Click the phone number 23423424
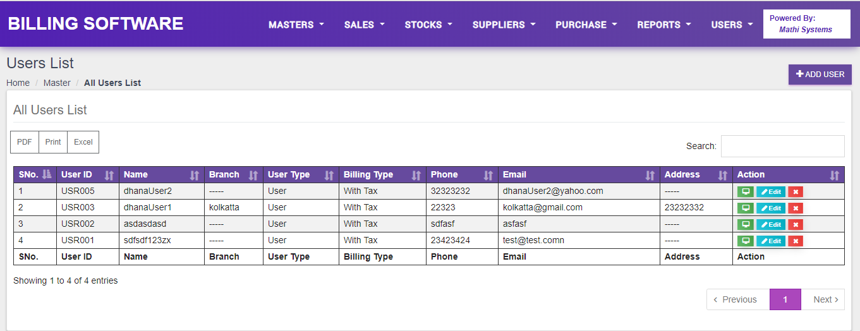 tap(451, 240)
